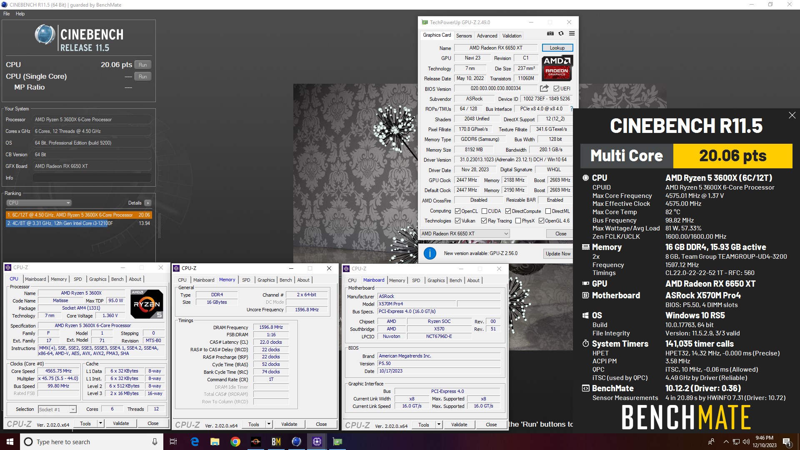Click the GPU-Z Close button
This screenshot has height=450, width=800.
561,234
